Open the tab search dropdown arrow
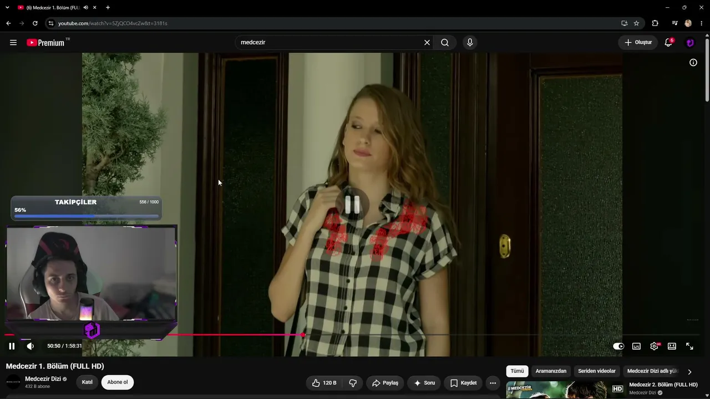The height and width of the screenshot is (399, 710). coord(8,8)
